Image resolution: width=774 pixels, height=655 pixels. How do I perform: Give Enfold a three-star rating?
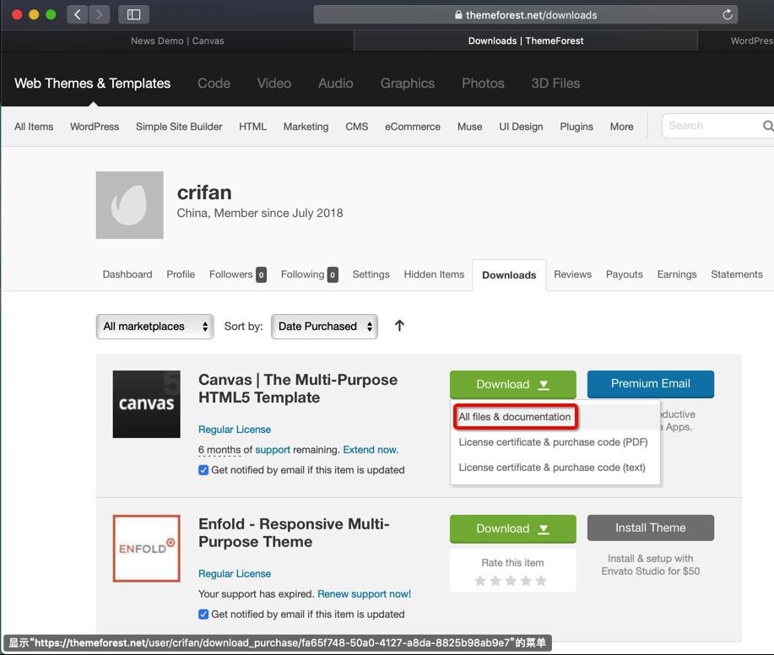pyautogui.click(x=511, y=581)
